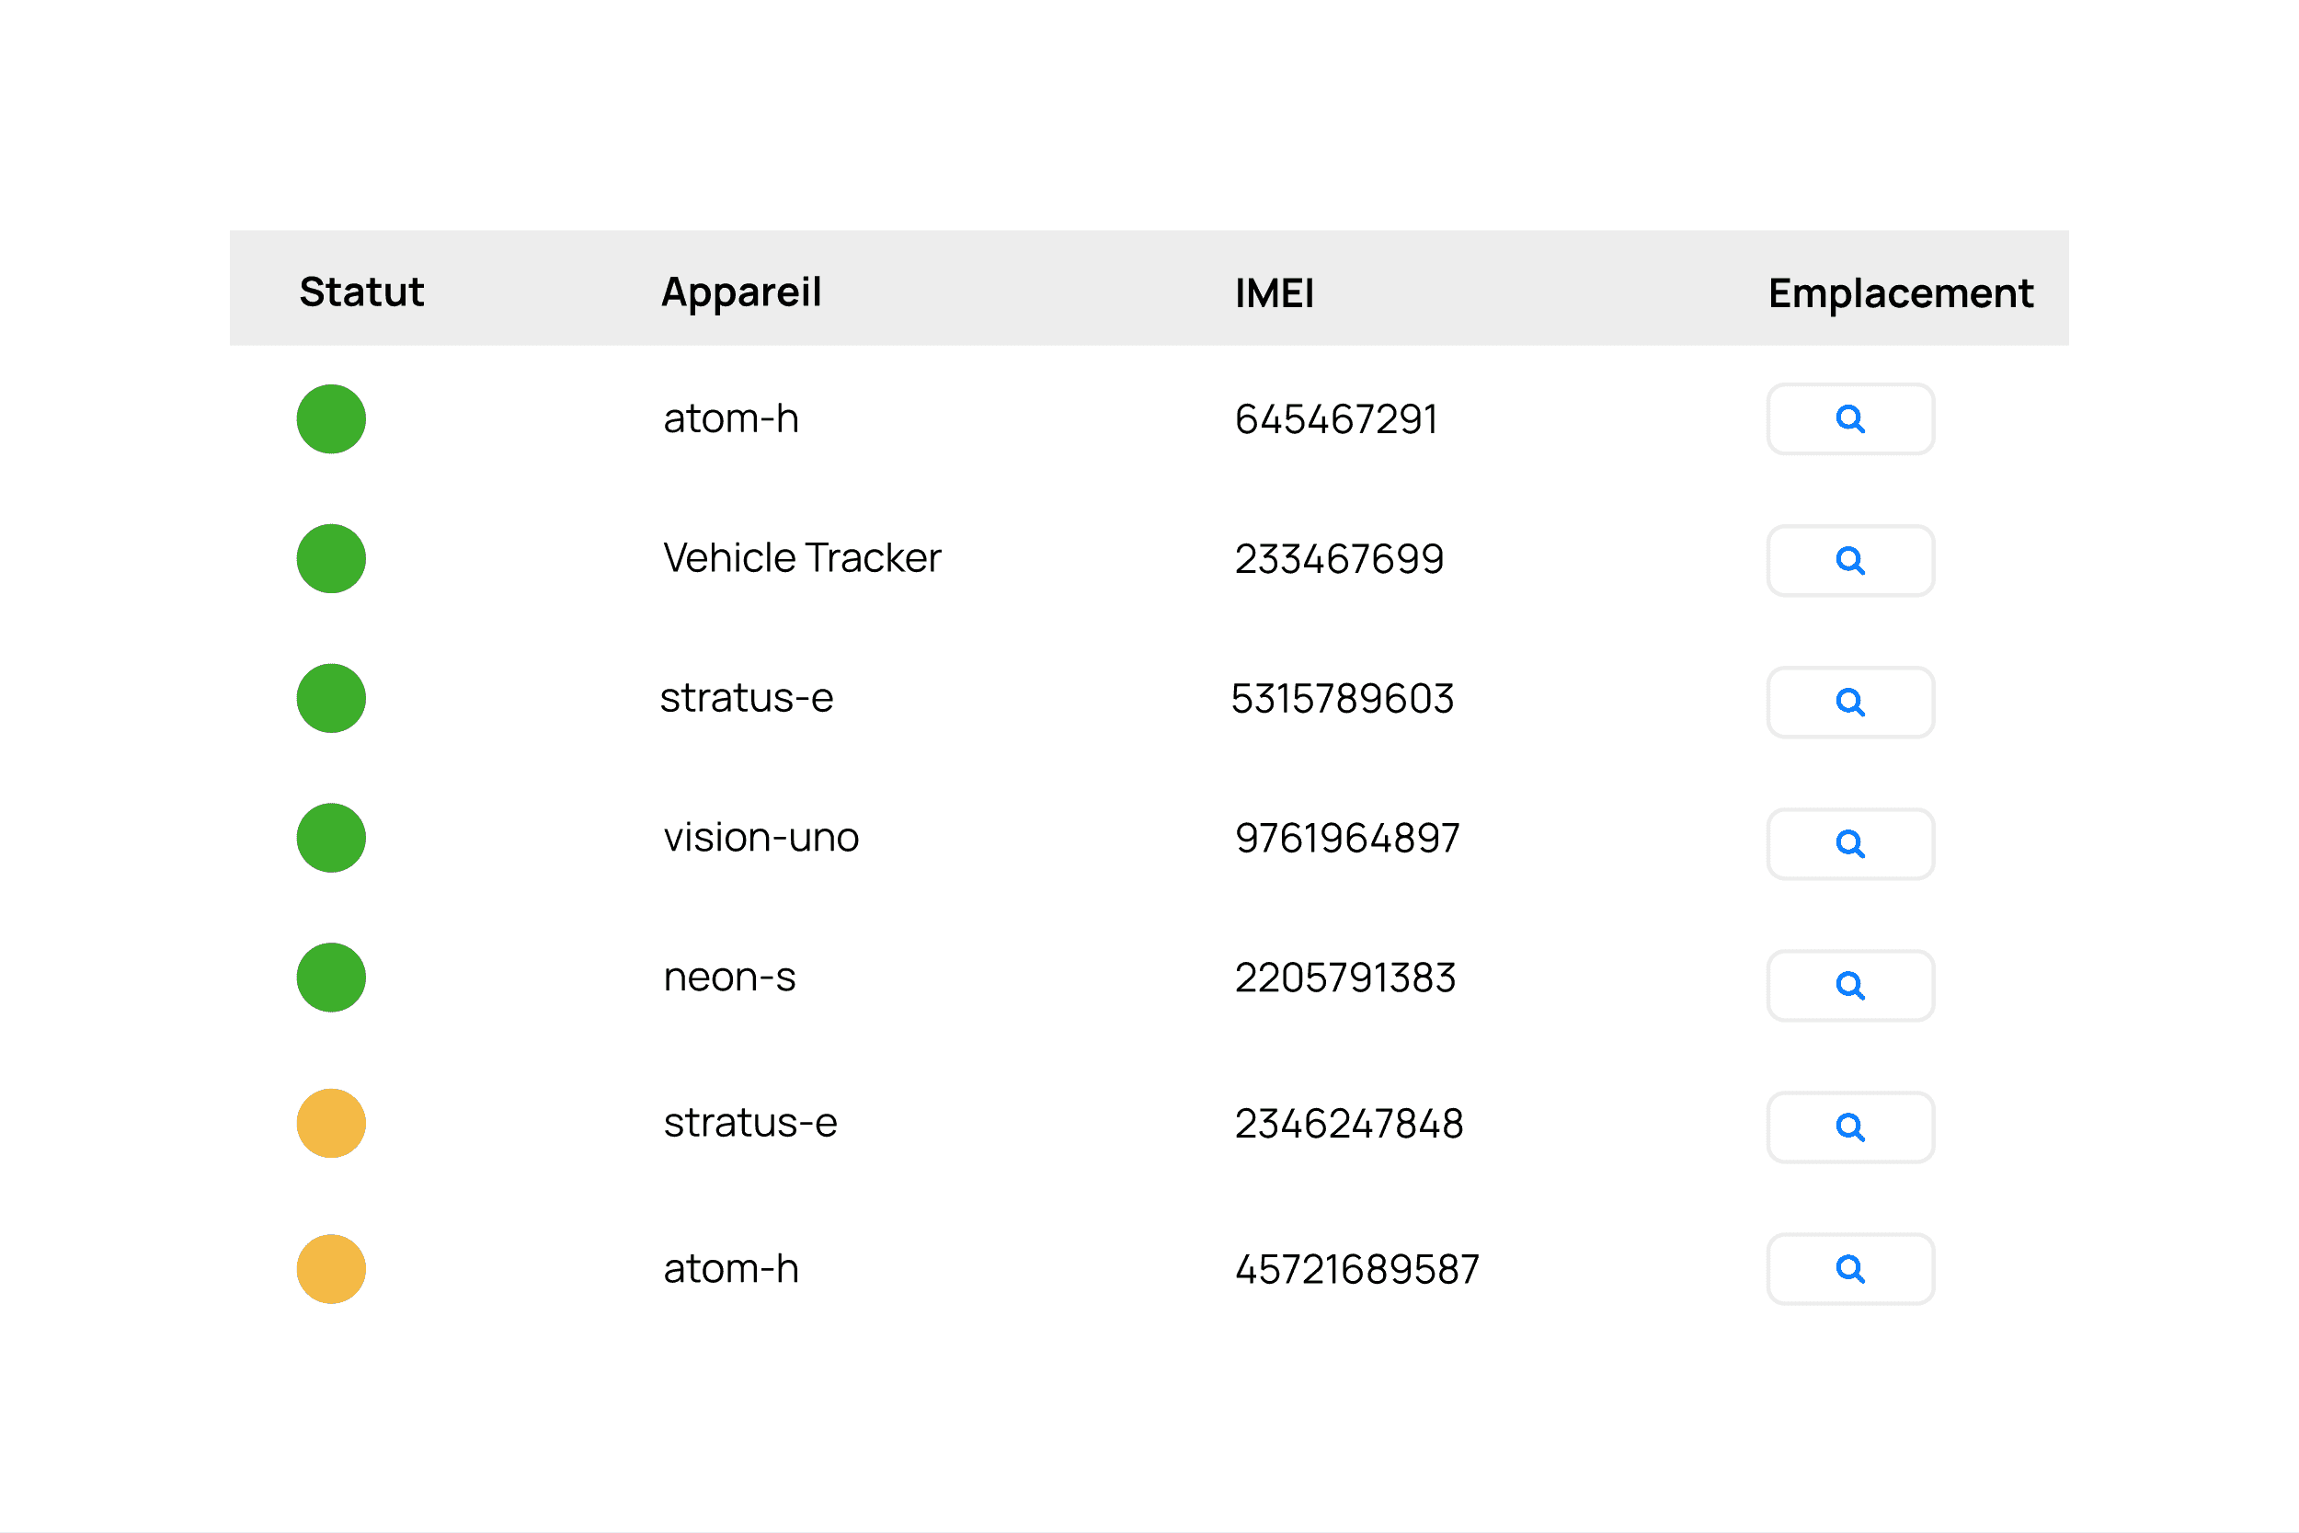Click IMEI number 9761964897
Viewport: 2299px width, 1533px height.
1347,839
